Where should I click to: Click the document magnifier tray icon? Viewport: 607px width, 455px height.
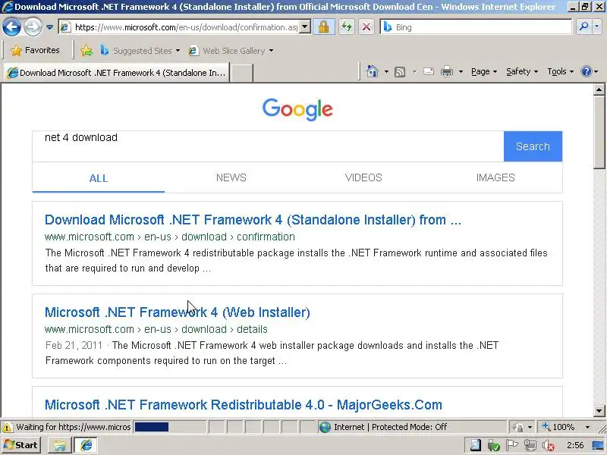point(475,446)
